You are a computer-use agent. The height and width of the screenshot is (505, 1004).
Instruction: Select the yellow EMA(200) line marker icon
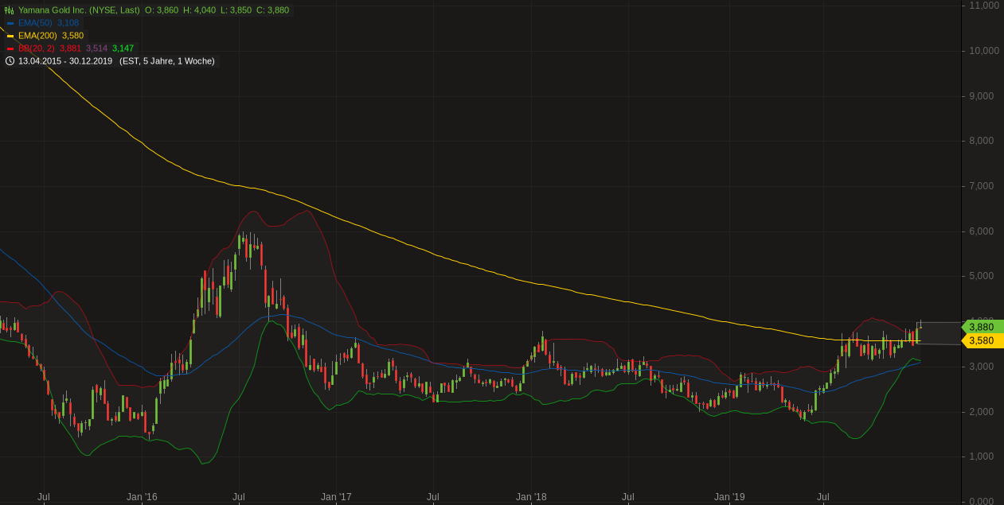tap(10, 36)
